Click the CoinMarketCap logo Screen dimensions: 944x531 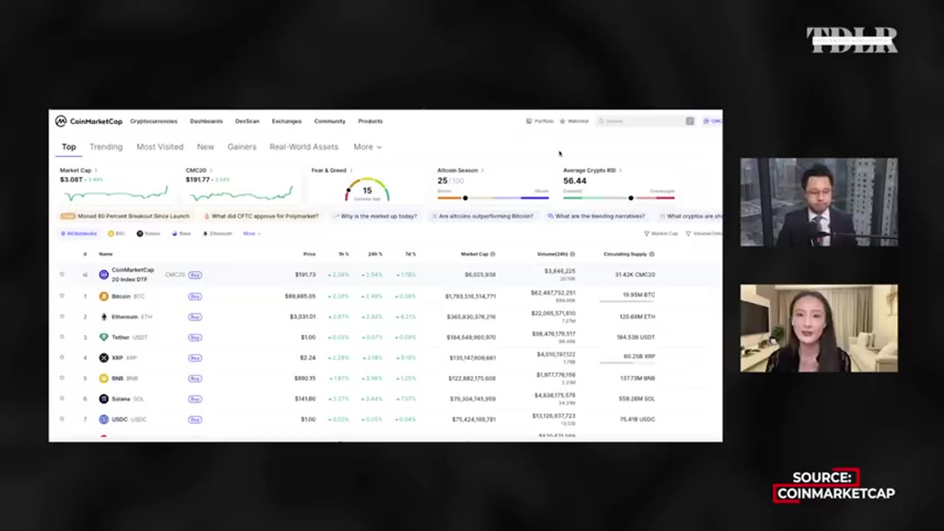88,121
